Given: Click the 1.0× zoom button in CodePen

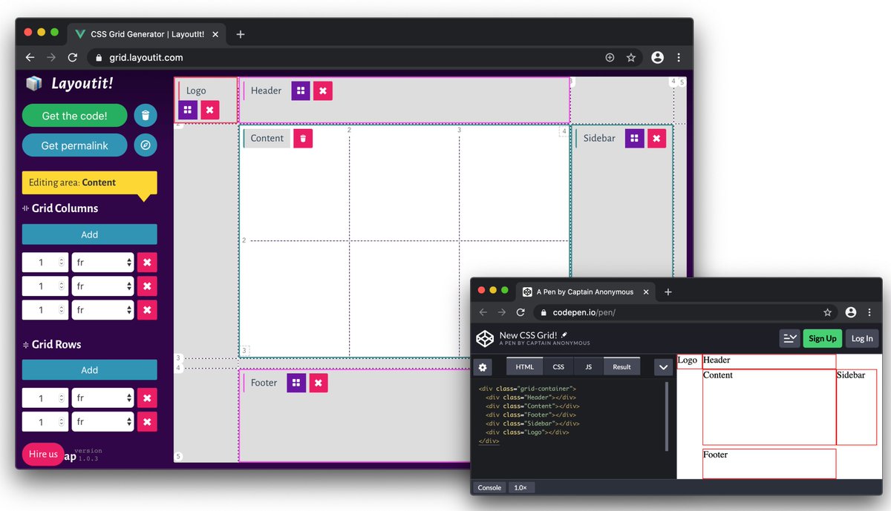Looking at the screenshot, I should point(520,488).
